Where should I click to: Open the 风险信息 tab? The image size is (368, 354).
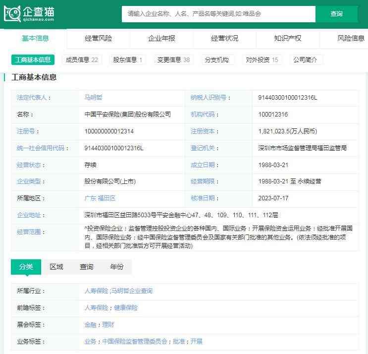350,38
